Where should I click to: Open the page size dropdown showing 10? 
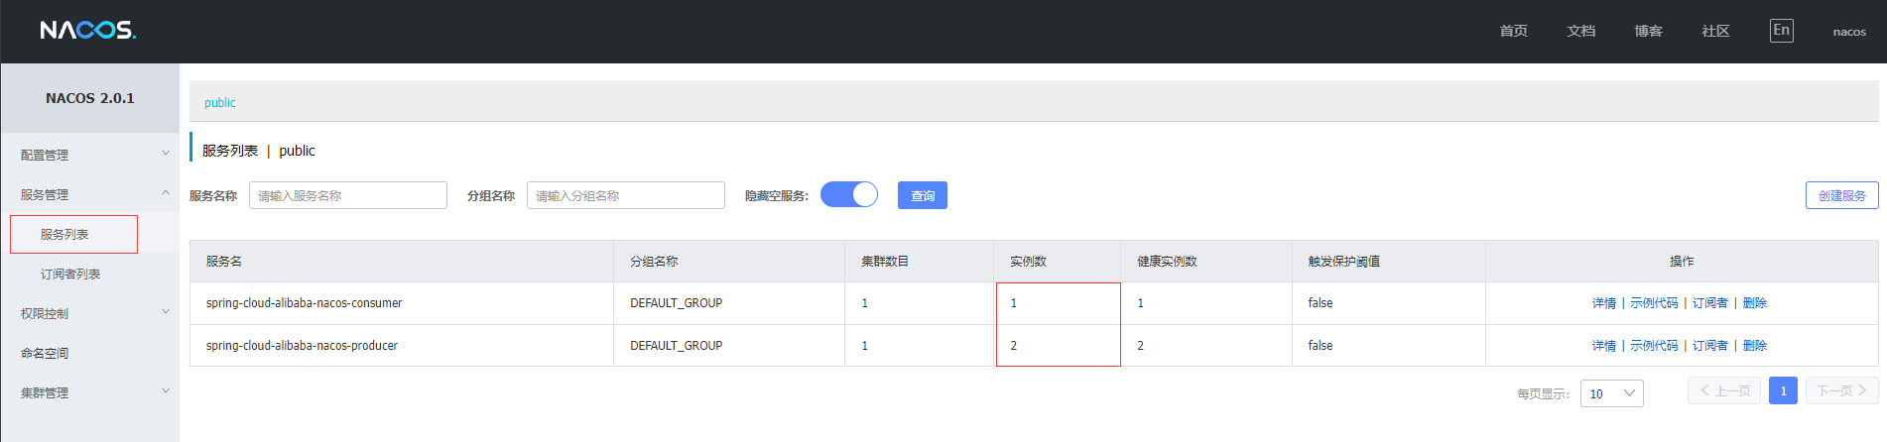(x=1612, y=393)
